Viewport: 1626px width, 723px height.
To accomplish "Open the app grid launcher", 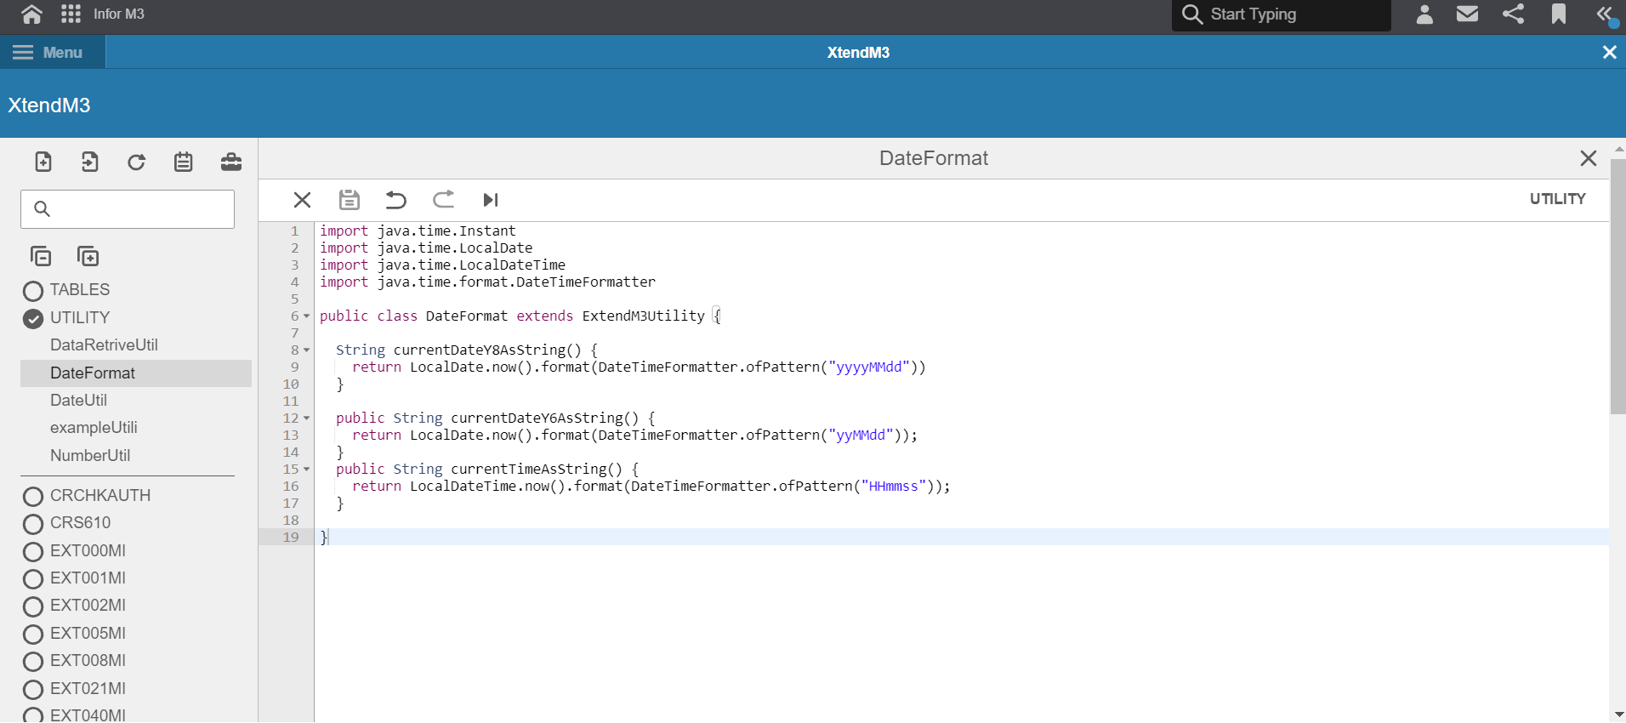I will 71,14.
